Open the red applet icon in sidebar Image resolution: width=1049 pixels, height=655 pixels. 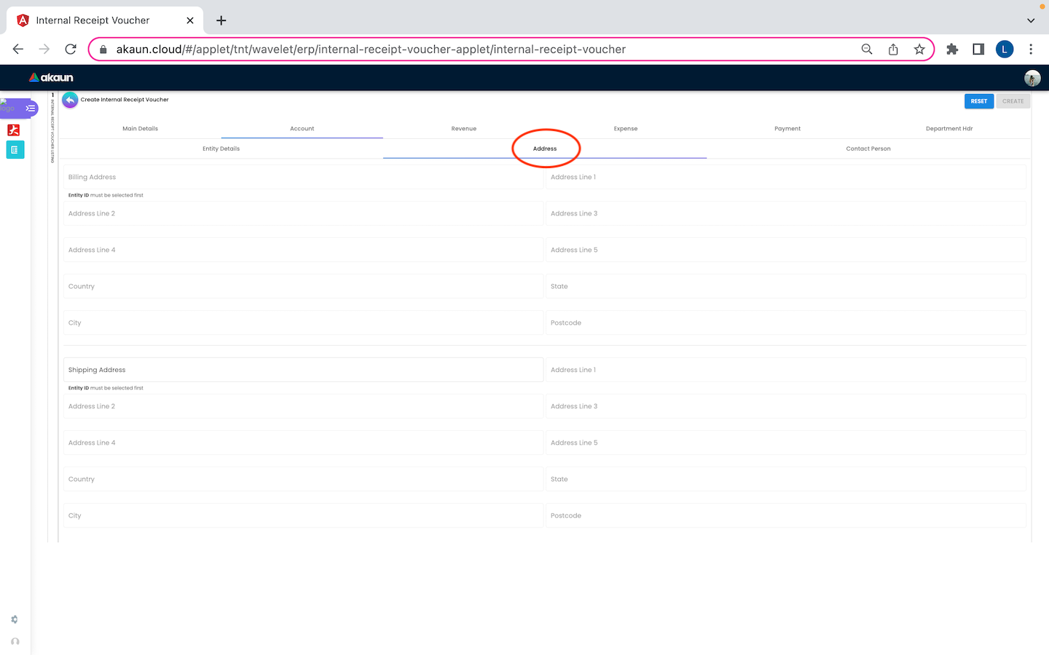point(14,130)
